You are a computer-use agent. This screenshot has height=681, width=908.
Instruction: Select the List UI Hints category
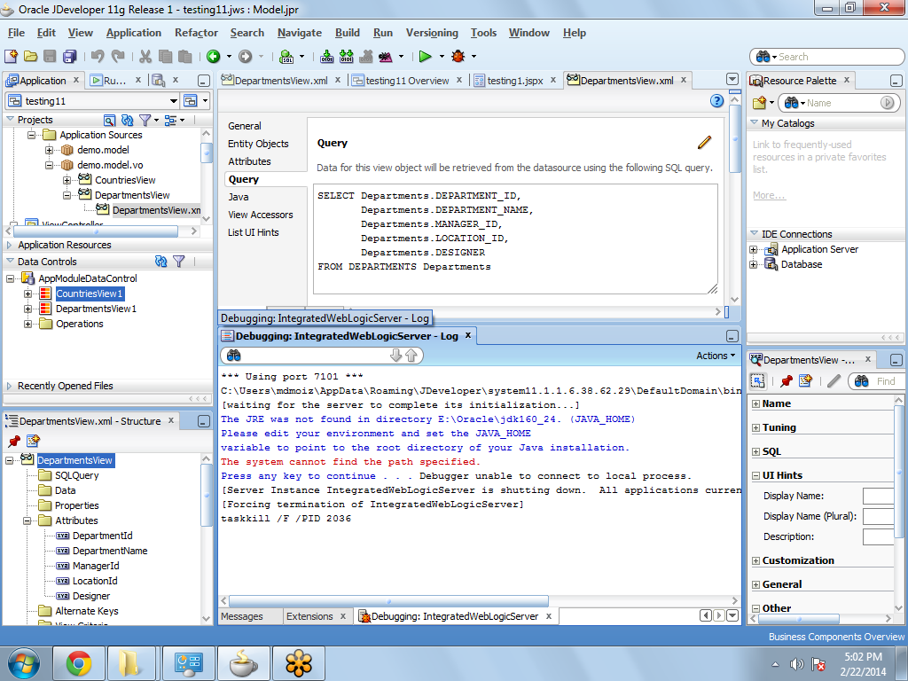point(253,233)
